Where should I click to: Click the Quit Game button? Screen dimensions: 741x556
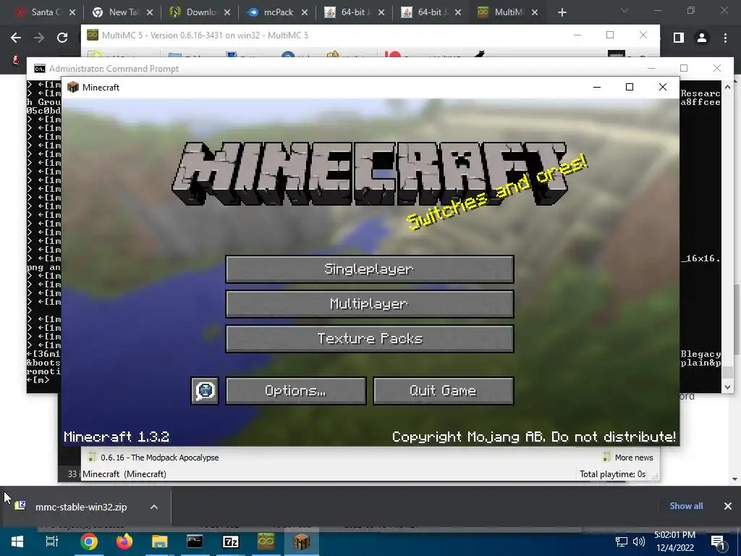444,390
